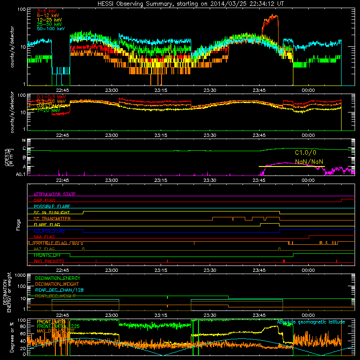Viewport: 360px width, 360px height.
Task: Select the 6-12 keV legend label
Action: tap(48, 15)
